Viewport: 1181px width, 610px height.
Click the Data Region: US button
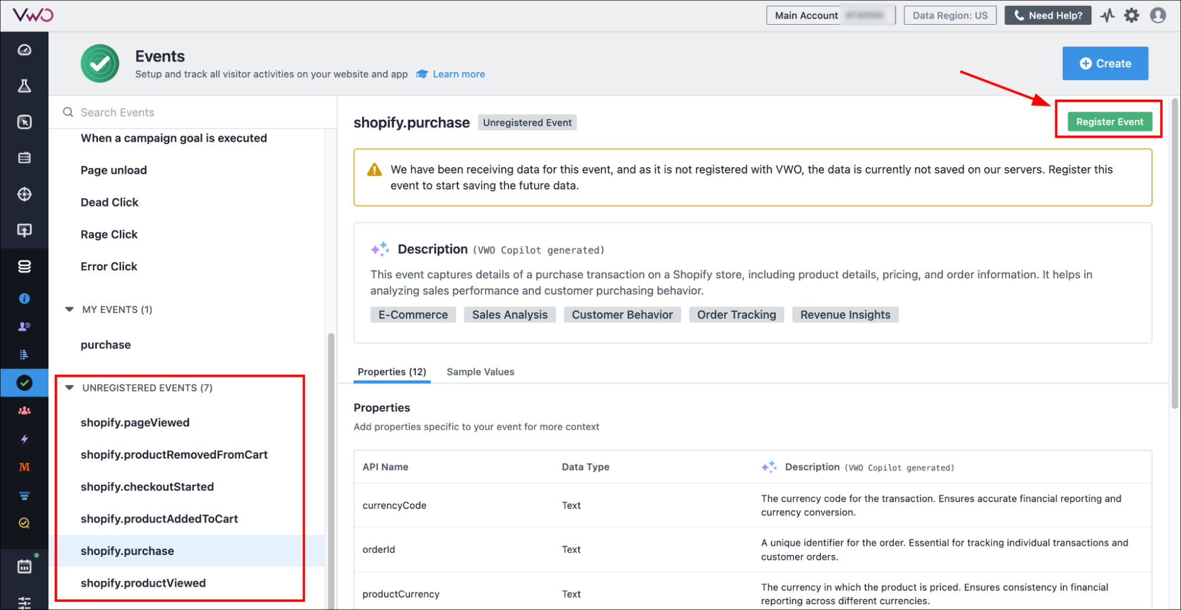[x=950, y=15]
